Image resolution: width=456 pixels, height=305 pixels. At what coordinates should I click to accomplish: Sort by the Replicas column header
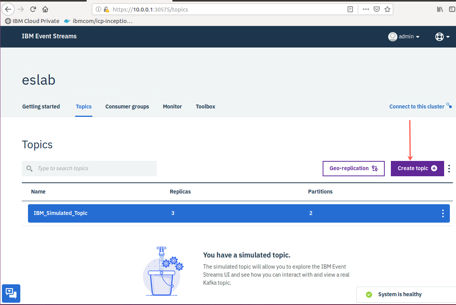[x=180, y=192]
